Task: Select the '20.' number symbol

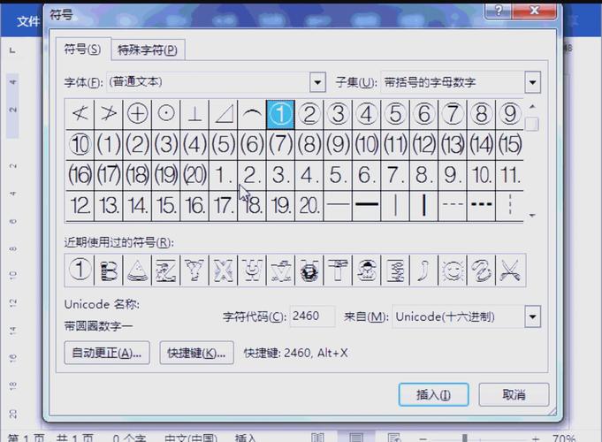Action: [309, 206]
